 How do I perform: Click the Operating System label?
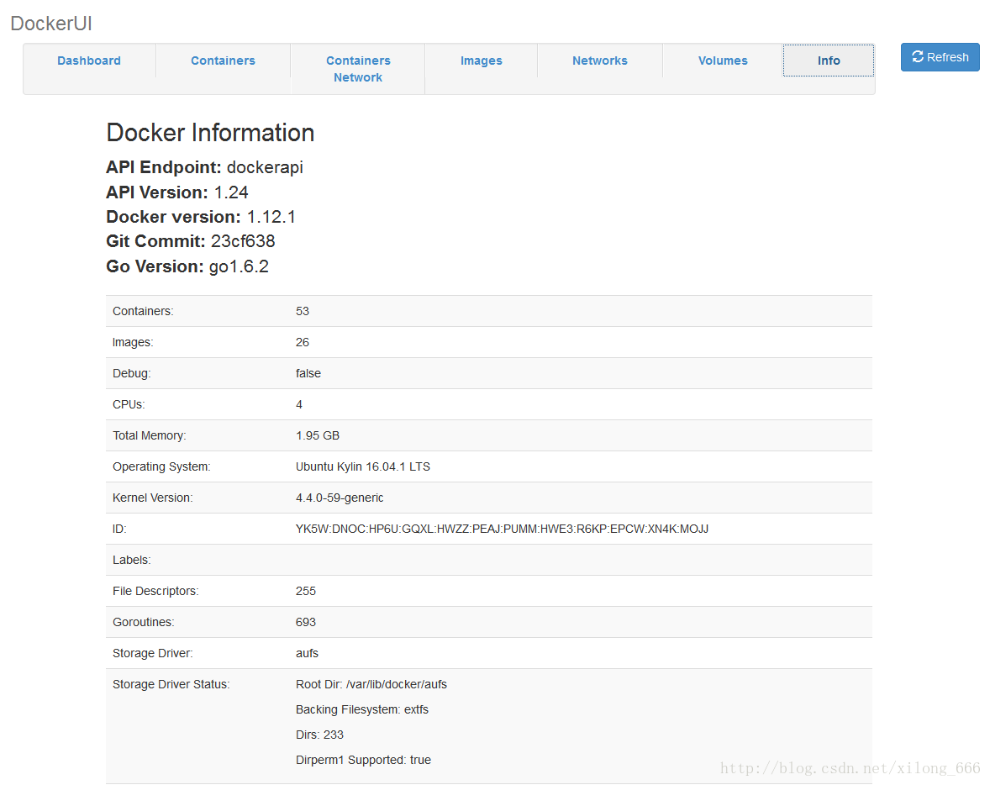click(161, 466)
